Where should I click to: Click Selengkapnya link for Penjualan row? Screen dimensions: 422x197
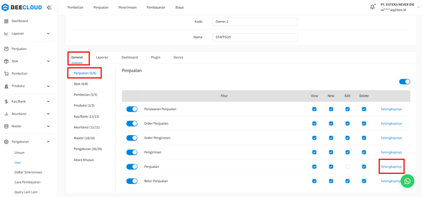point(391,167)
